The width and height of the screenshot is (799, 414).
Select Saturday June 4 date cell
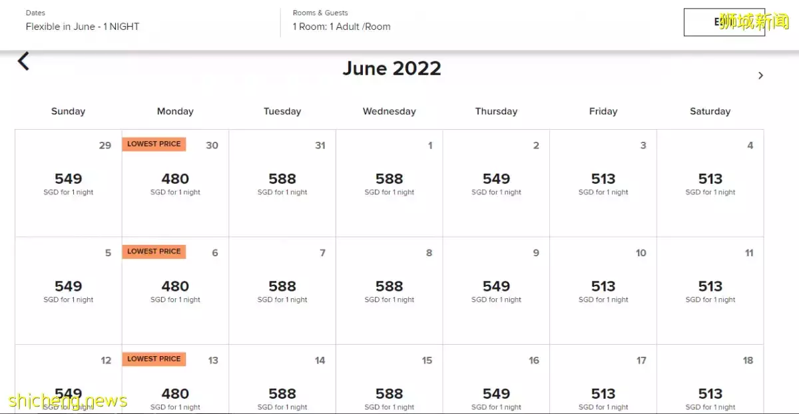[710, 184]
